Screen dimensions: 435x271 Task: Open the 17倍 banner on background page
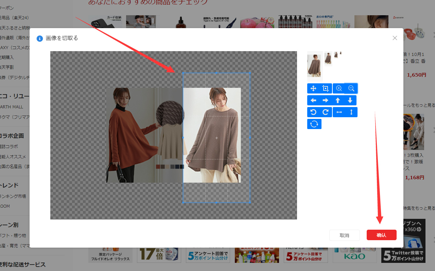tap(159, 255)
